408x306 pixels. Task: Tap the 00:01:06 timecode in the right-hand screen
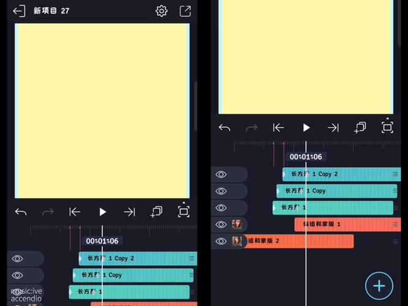pos(306,157)
